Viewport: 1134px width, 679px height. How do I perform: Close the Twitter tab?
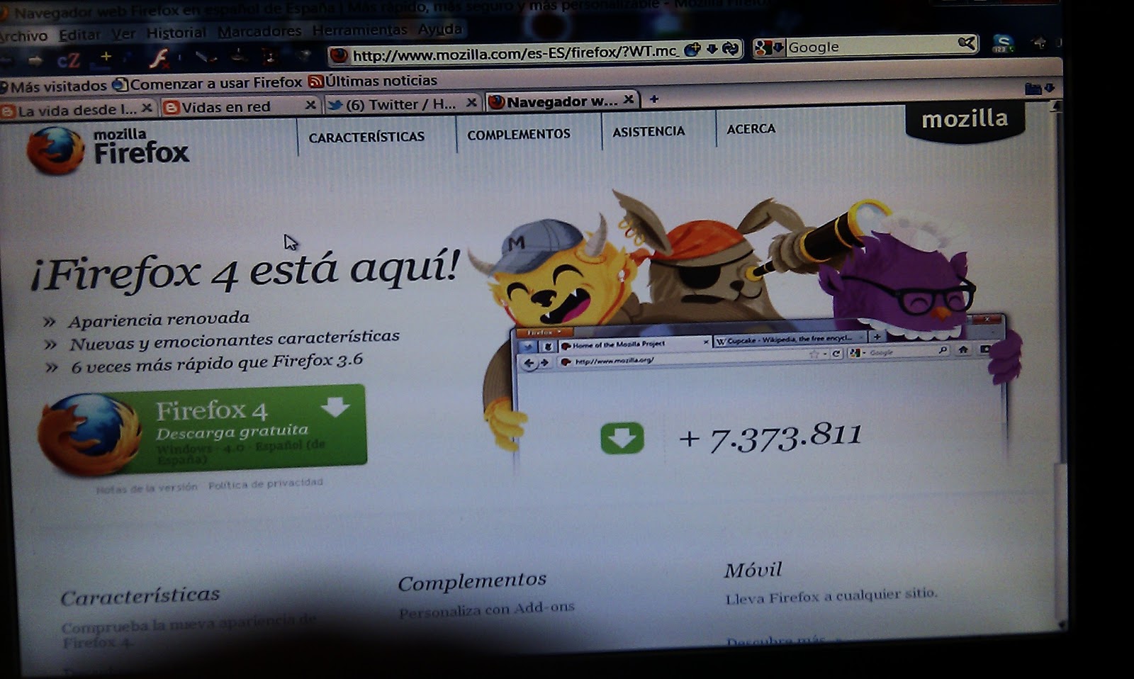[471, 103]
